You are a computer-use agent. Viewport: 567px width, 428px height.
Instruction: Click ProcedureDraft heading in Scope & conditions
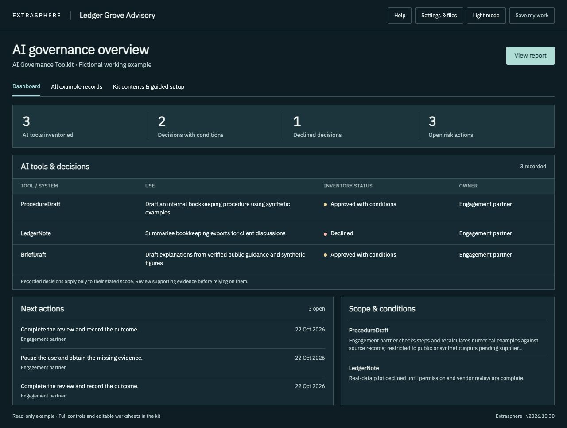369,331
